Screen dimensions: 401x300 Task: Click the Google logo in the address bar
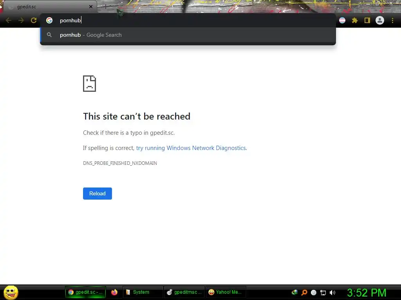coord(49,20)
